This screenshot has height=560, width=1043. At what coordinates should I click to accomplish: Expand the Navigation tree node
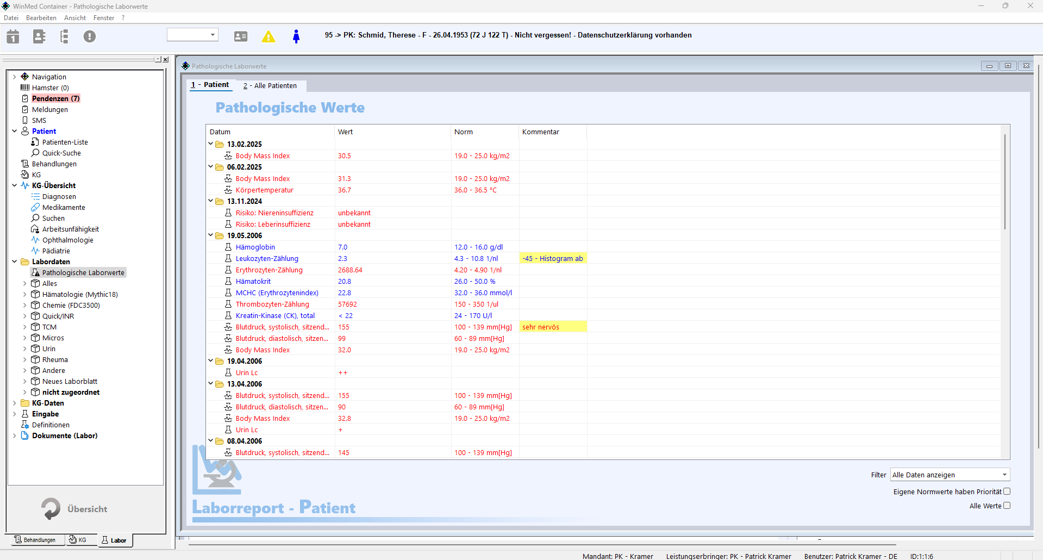[x=15, y=77]
